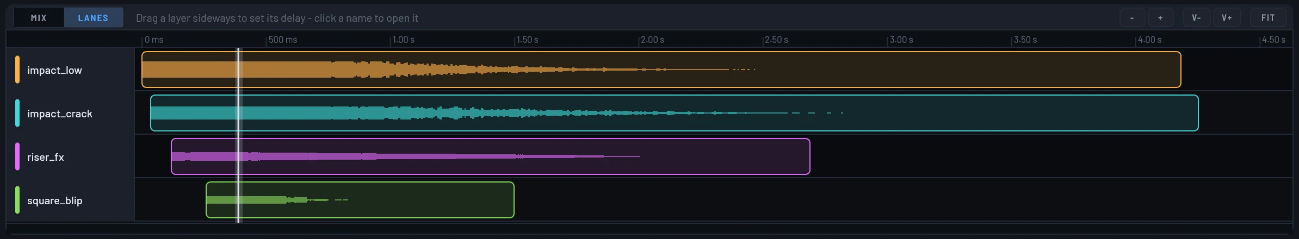Viewport: 1299px width, 239px height.
Task: Click the 3.50 s ruler mark
Action: (x=1025, y=40)
